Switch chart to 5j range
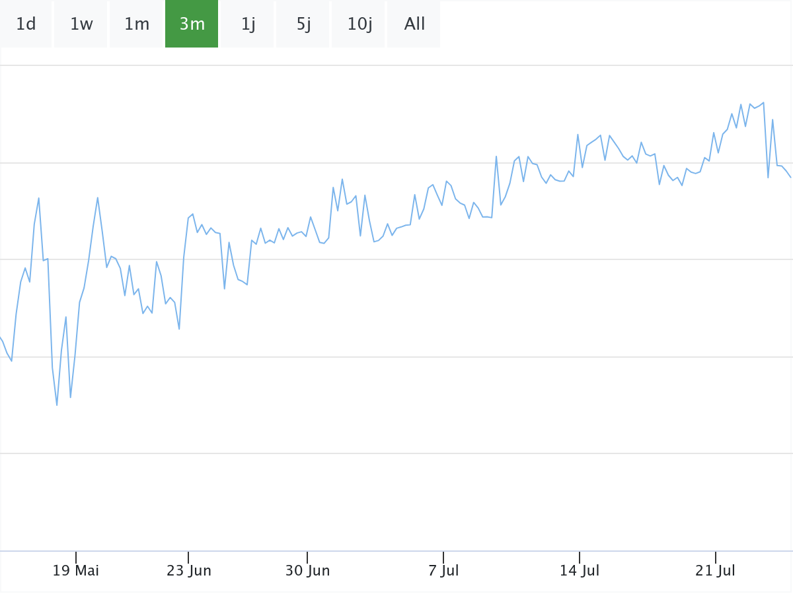This screenshot has height=594, width=793. click(303, 24)
